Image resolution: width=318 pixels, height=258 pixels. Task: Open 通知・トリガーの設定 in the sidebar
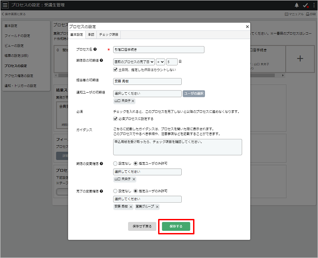point(20,85)
